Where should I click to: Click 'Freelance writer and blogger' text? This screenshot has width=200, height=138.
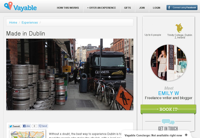(169, 98)
